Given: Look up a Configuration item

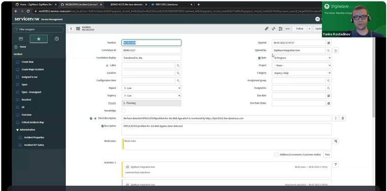Looking at the screenshot, I should pyautogui.click(x=178, y=80).
